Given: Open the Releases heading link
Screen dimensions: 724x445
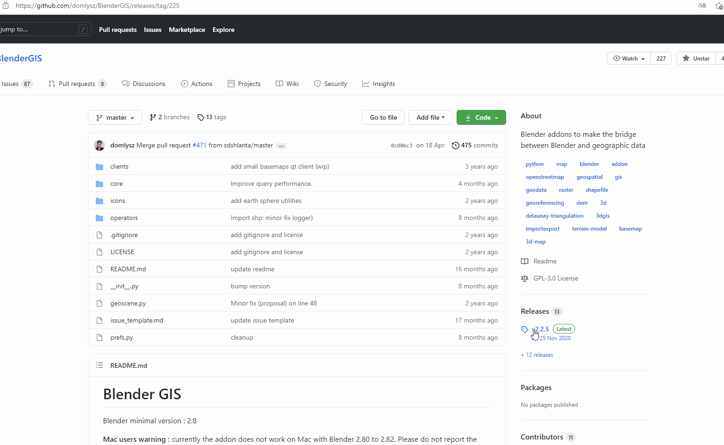Looking at the screenshot, I should click(x=542, y=311).
